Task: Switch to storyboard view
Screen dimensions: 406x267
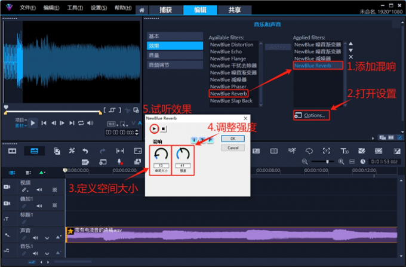Action: pos(12,151)
